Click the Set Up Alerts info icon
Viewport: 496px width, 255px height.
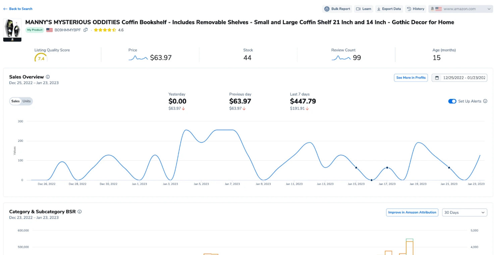click(x=485, y=101)
